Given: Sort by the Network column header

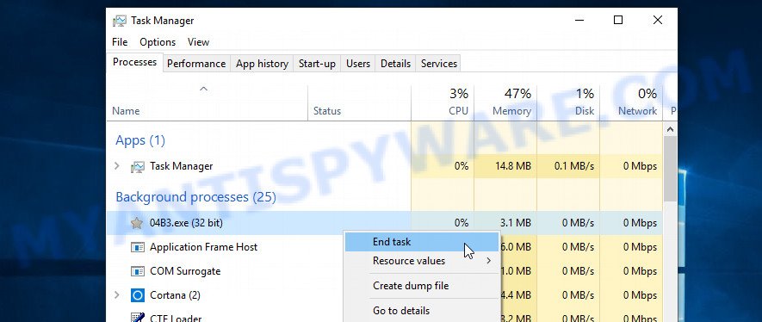Looking at the screenshot, I should click(x=631, y=103).
